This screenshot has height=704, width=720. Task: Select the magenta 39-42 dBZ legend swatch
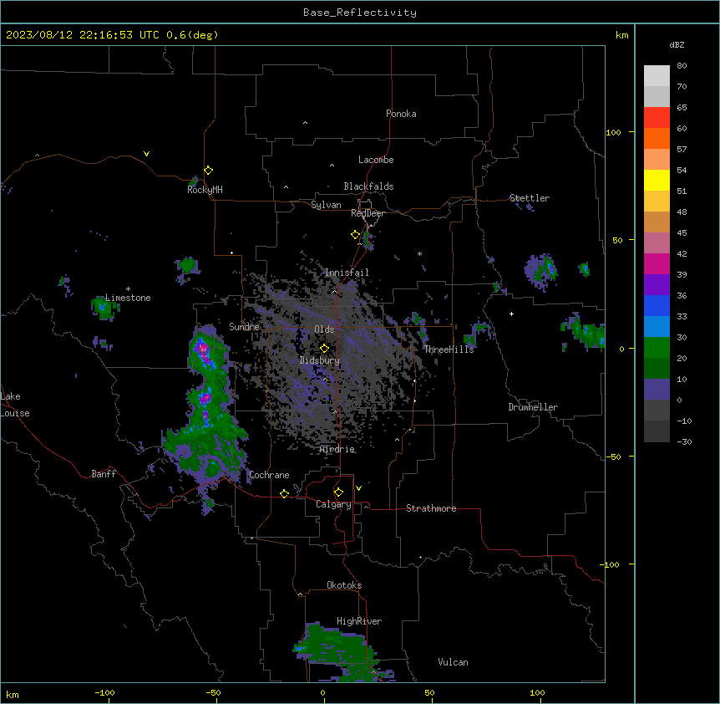[x=657, y=263]
